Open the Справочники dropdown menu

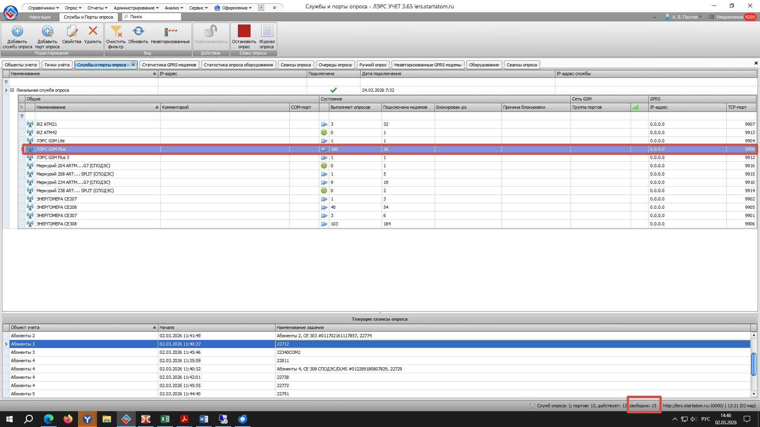tap(43, 8)
